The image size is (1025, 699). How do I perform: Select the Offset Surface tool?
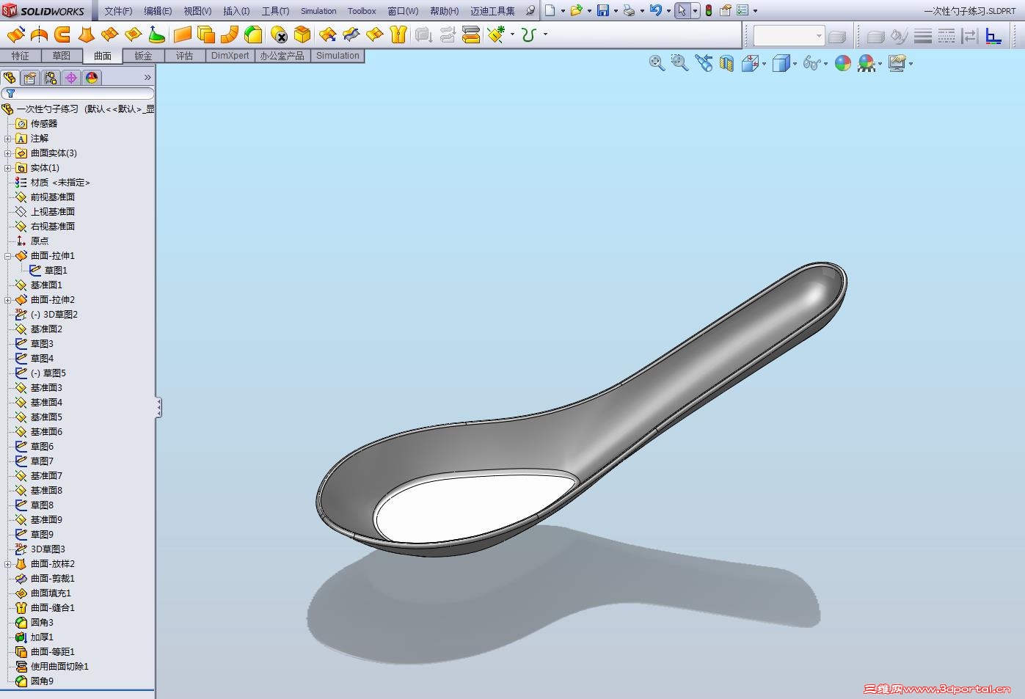[206, 34]
